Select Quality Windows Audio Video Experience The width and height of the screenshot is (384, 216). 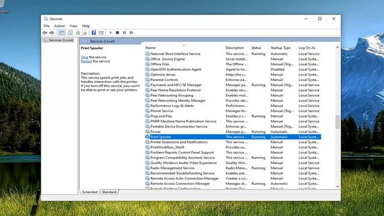(233, 163)
